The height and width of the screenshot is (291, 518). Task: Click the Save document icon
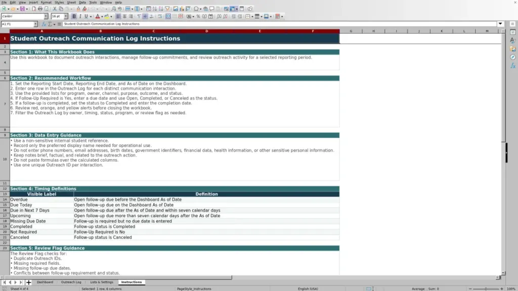(x=22, y=9)
